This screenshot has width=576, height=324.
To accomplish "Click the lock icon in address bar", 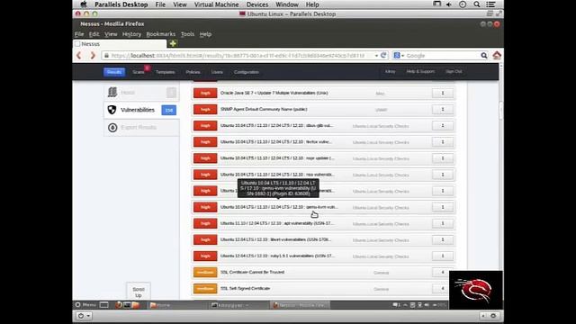I will [x=106, y=56].
